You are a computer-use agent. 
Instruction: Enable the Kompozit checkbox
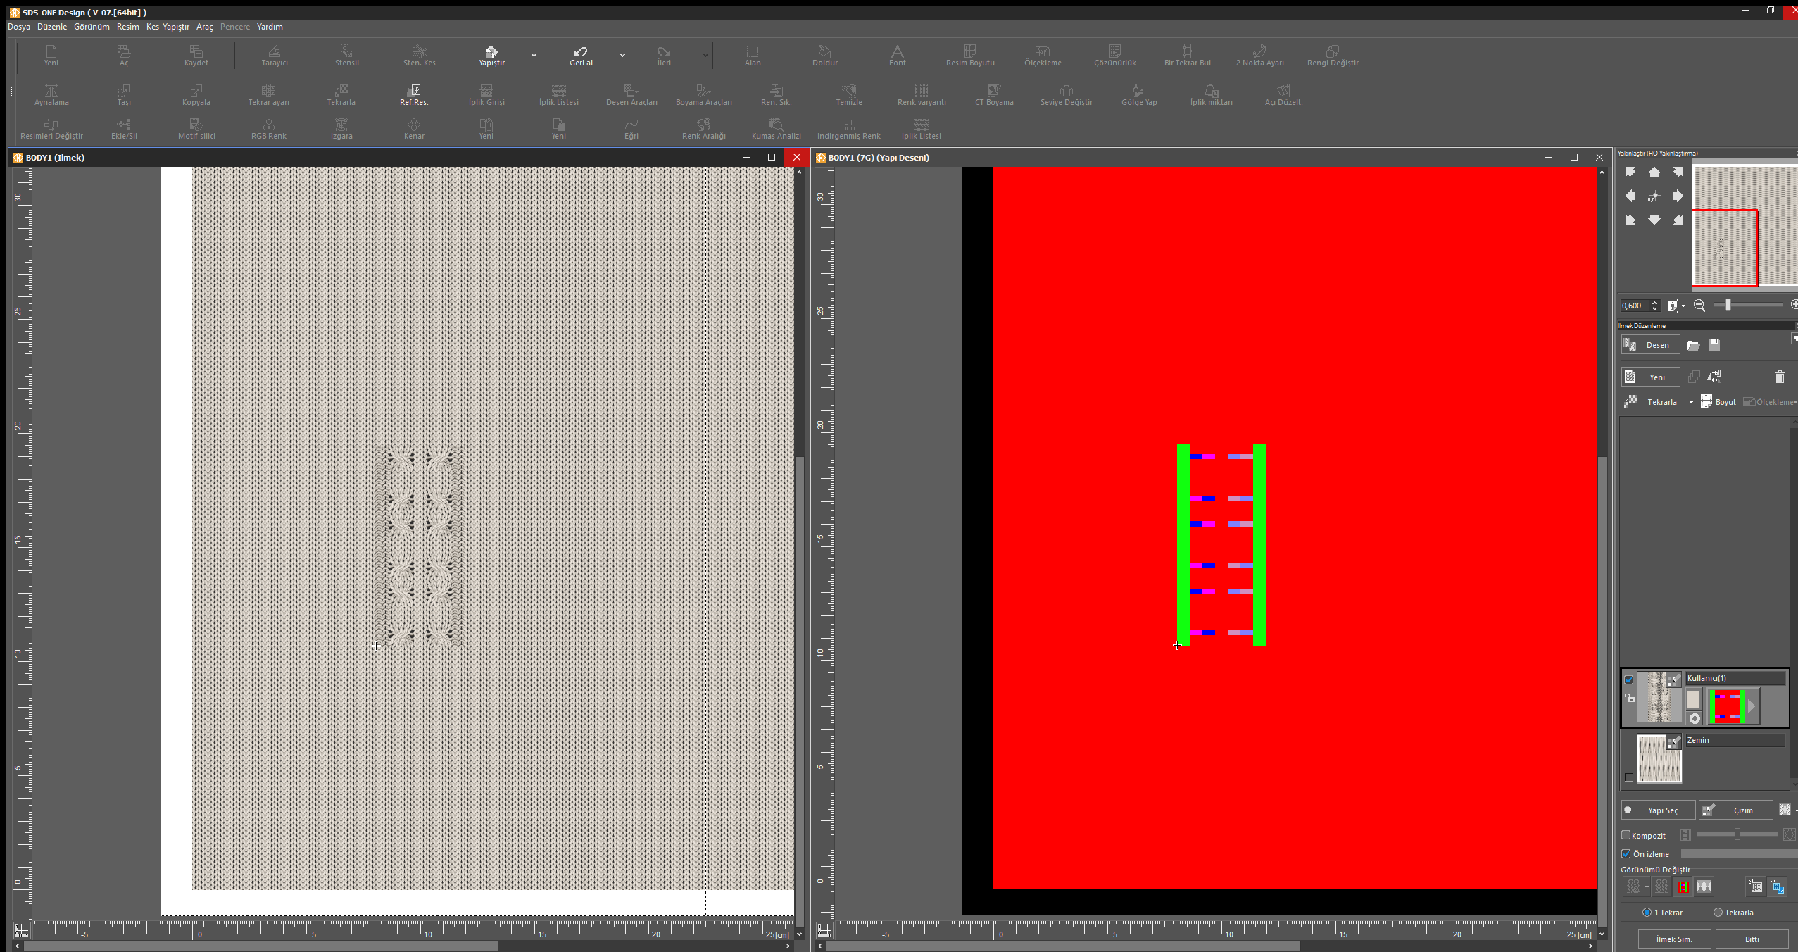(x=1626, y=835)
